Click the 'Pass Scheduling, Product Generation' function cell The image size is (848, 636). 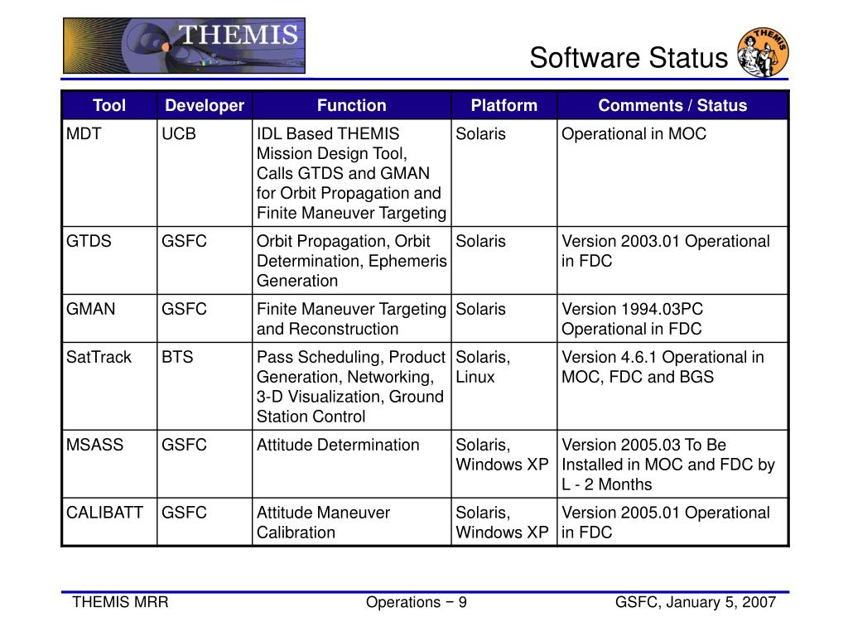351,386
